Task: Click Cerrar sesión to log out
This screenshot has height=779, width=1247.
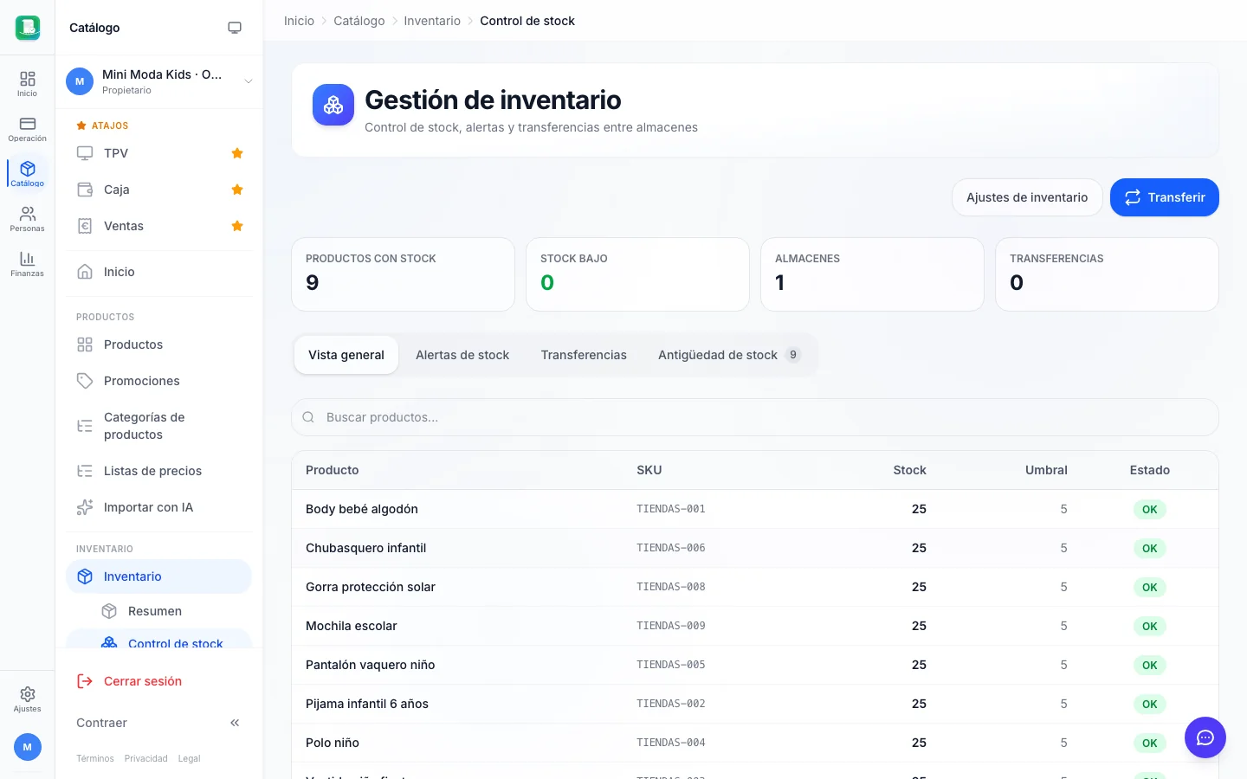Action: [158, 681]
